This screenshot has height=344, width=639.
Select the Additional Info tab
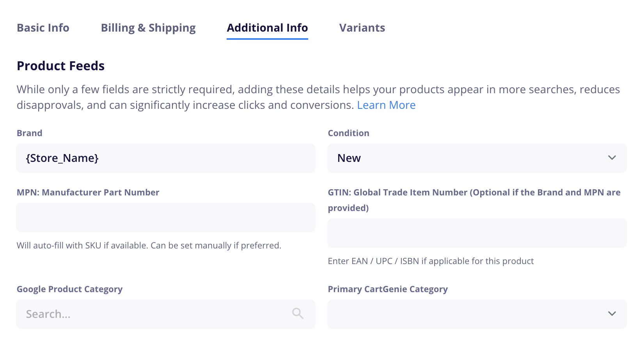tap(267, 28)
